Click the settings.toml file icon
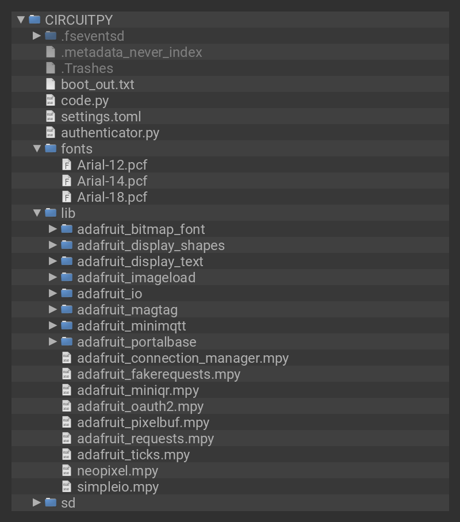The image size is (460, 522). click(x=51, y=117)
